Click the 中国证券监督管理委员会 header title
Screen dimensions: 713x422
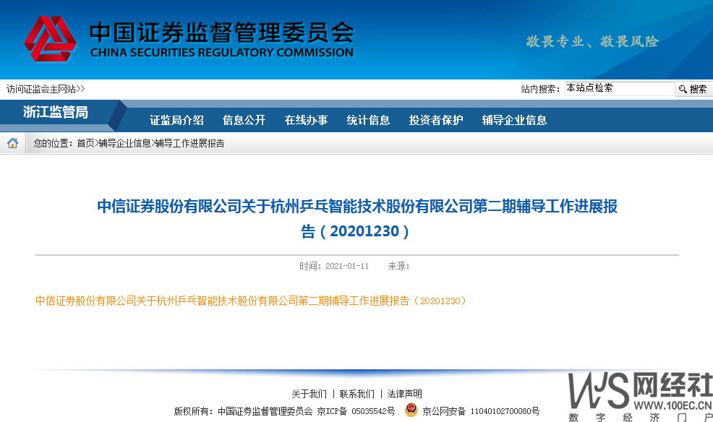[x=222, y=33]
